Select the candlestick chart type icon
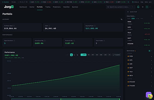Screen dimensions: 154x100 (71, 55)
